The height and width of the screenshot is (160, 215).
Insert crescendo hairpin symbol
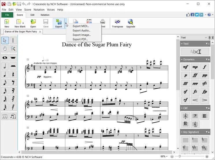coord(195,100)
